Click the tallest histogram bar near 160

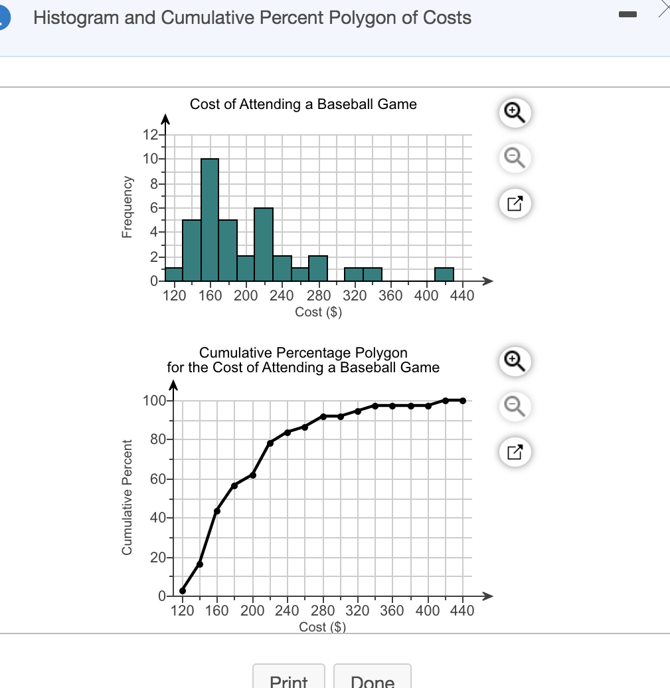209,219
